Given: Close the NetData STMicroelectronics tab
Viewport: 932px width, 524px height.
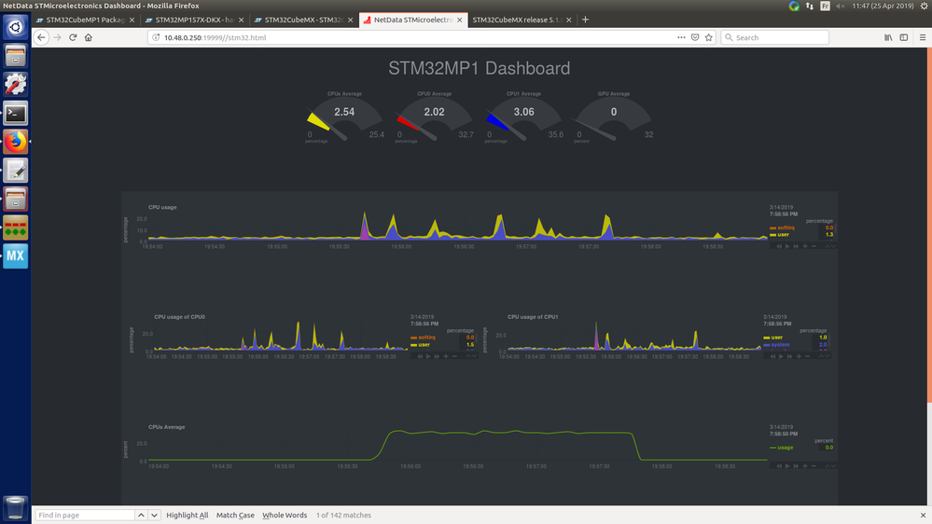Looking at the screenshot, I should point(459,20).
